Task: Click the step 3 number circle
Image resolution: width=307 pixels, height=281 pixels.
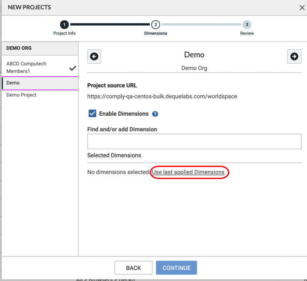Action: point(247,25)
